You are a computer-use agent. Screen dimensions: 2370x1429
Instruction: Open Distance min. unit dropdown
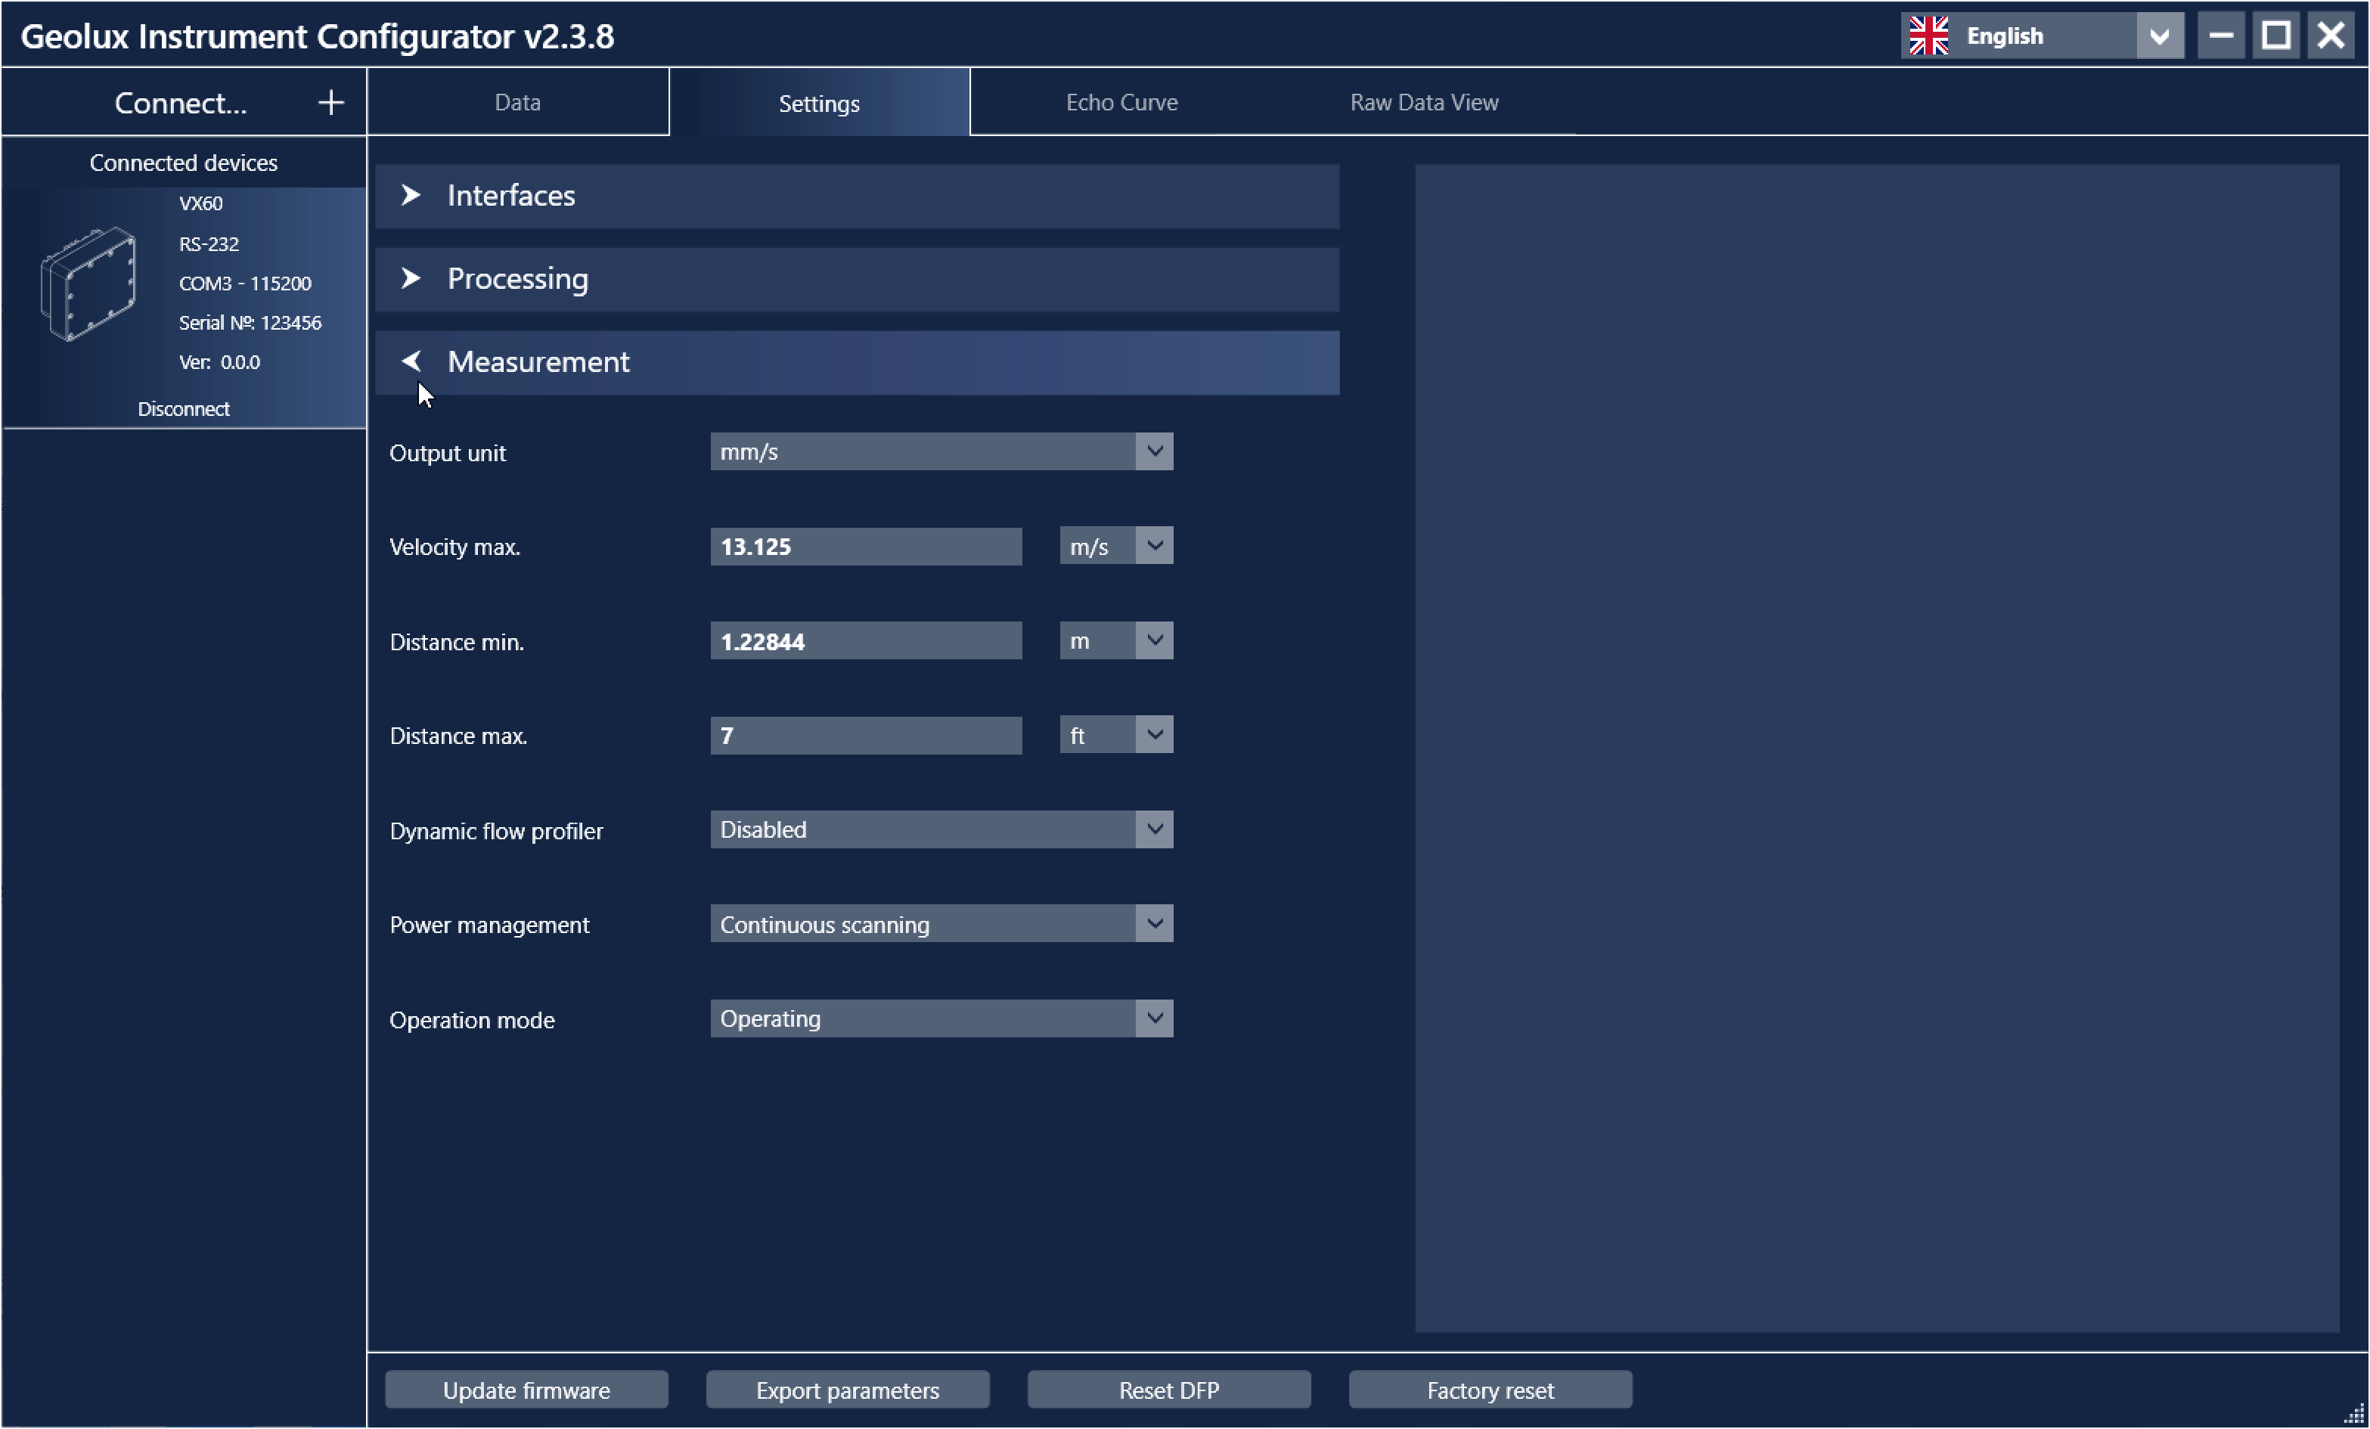[x=1153, y=640]
